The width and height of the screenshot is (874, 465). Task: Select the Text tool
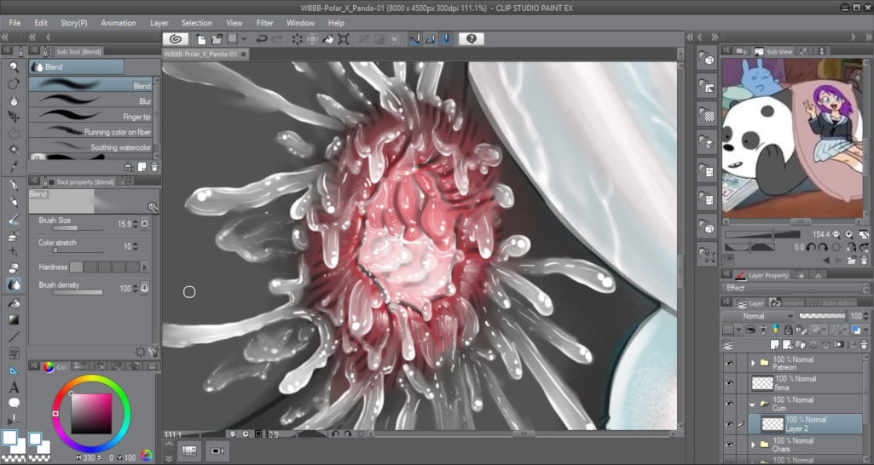pyautogui.click(x=14, y=387)
